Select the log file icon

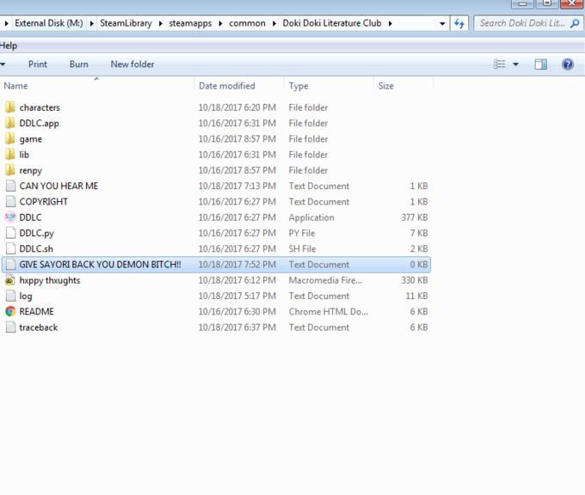(x=11, y=296)
